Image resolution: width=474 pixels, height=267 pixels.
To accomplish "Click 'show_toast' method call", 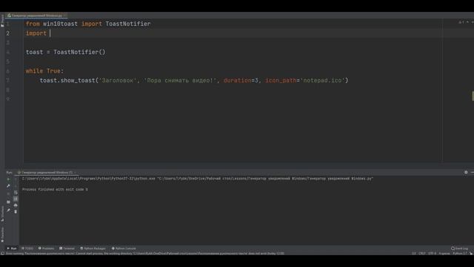I will [x=78, y=80].
